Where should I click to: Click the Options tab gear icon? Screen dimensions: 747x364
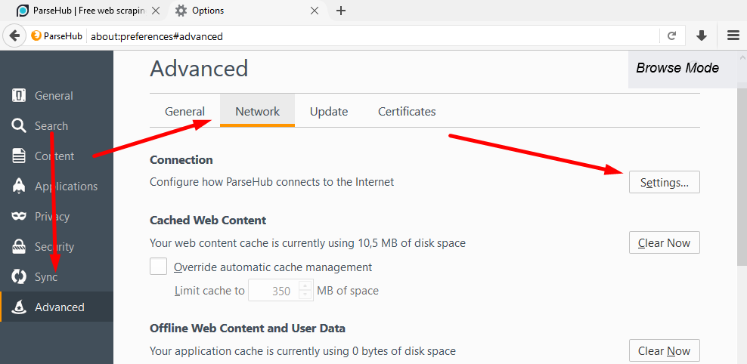(181, 11)
